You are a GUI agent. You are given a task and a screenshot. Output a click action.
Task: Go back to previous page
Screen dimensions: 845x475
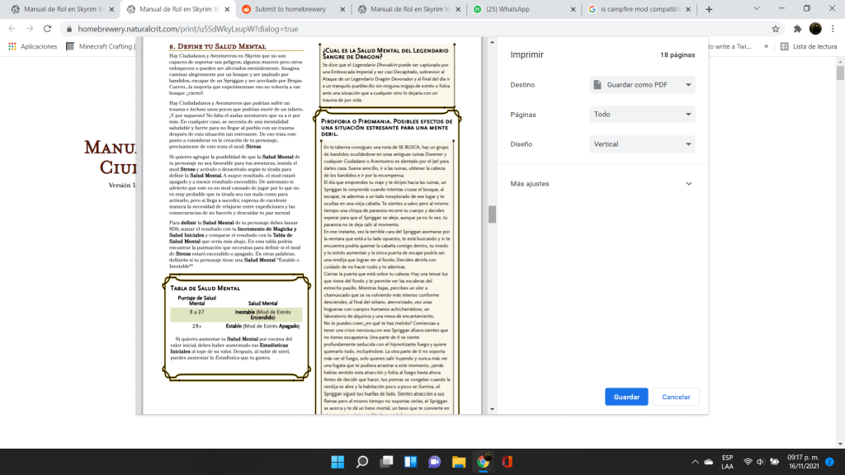click(12, 29)
